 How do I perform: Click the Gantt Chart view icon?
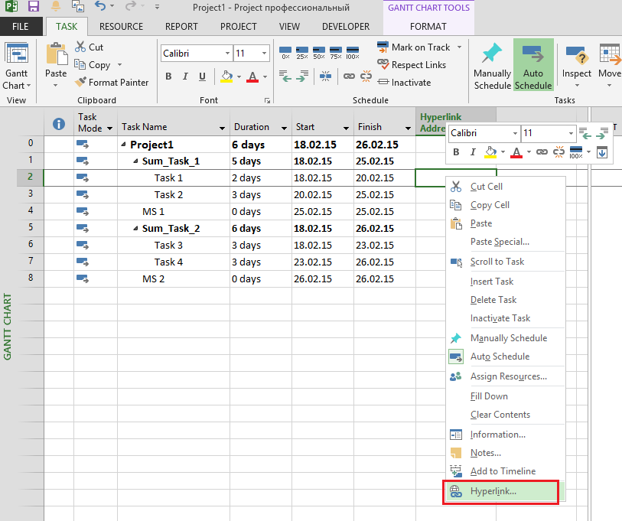click(x=16, y=54)
